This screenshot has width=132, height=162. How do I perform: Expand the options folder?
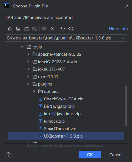(x=34, y=92)
